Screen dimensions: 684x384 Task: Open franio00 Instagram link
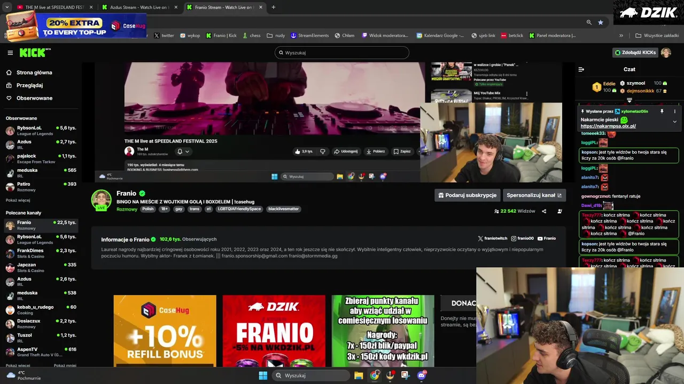522,238
